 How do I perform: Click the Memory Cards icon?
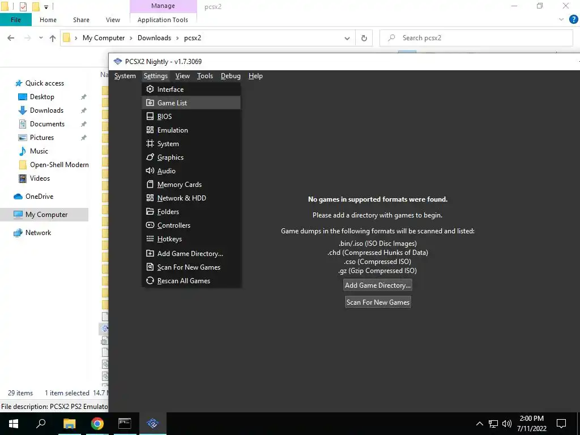point(150,184)
